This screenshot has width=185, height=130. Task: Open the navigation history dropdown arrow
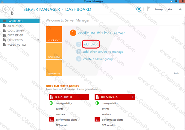click(16, 9)
